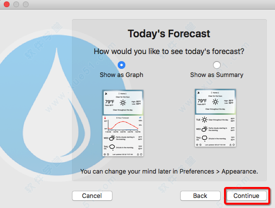Image resolution: width=275 pixels, height=208 pixels.
Task: Click WED partly cloudy icon in summary preview
Action: coord(204,129)
